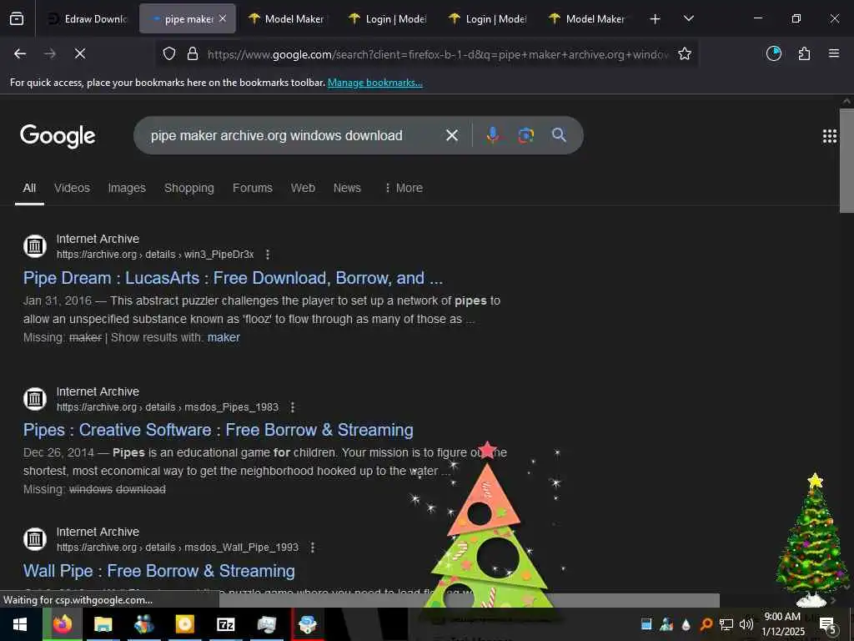
Task: Switch to the last Model Maker tab
Action: tap(587, 18)
